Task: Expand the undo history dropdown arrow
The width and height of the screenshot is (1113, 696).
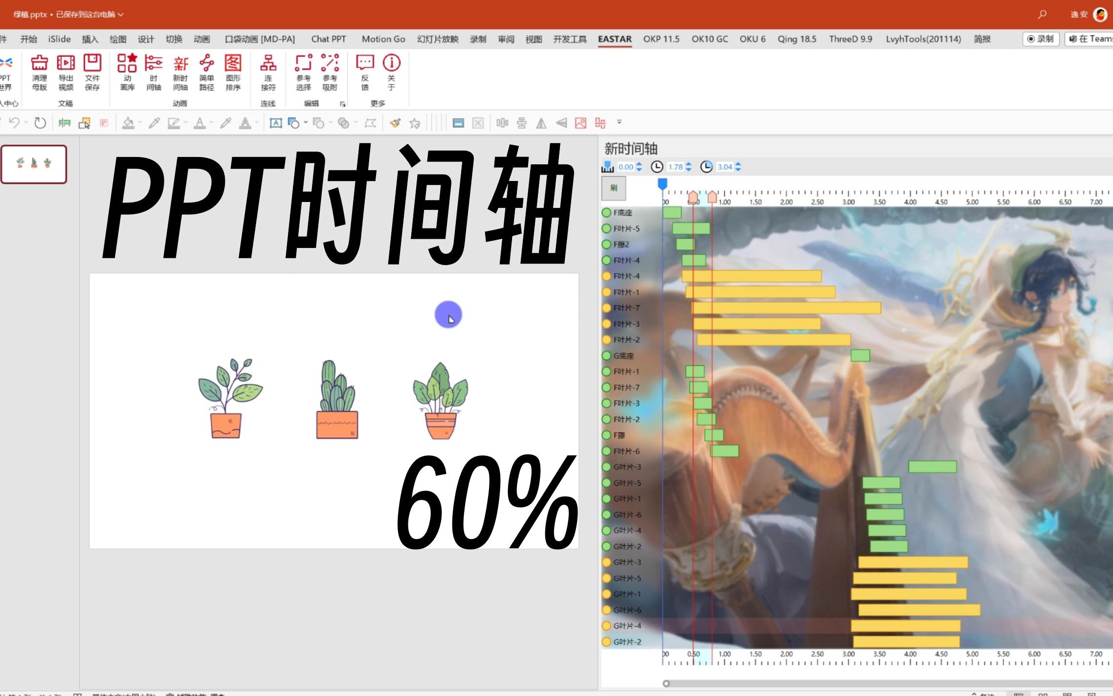Action: click(26, 122)
